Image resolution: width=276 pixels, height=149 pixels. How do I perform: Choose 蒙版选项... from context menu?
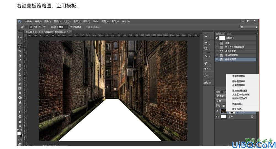(237, 109)
